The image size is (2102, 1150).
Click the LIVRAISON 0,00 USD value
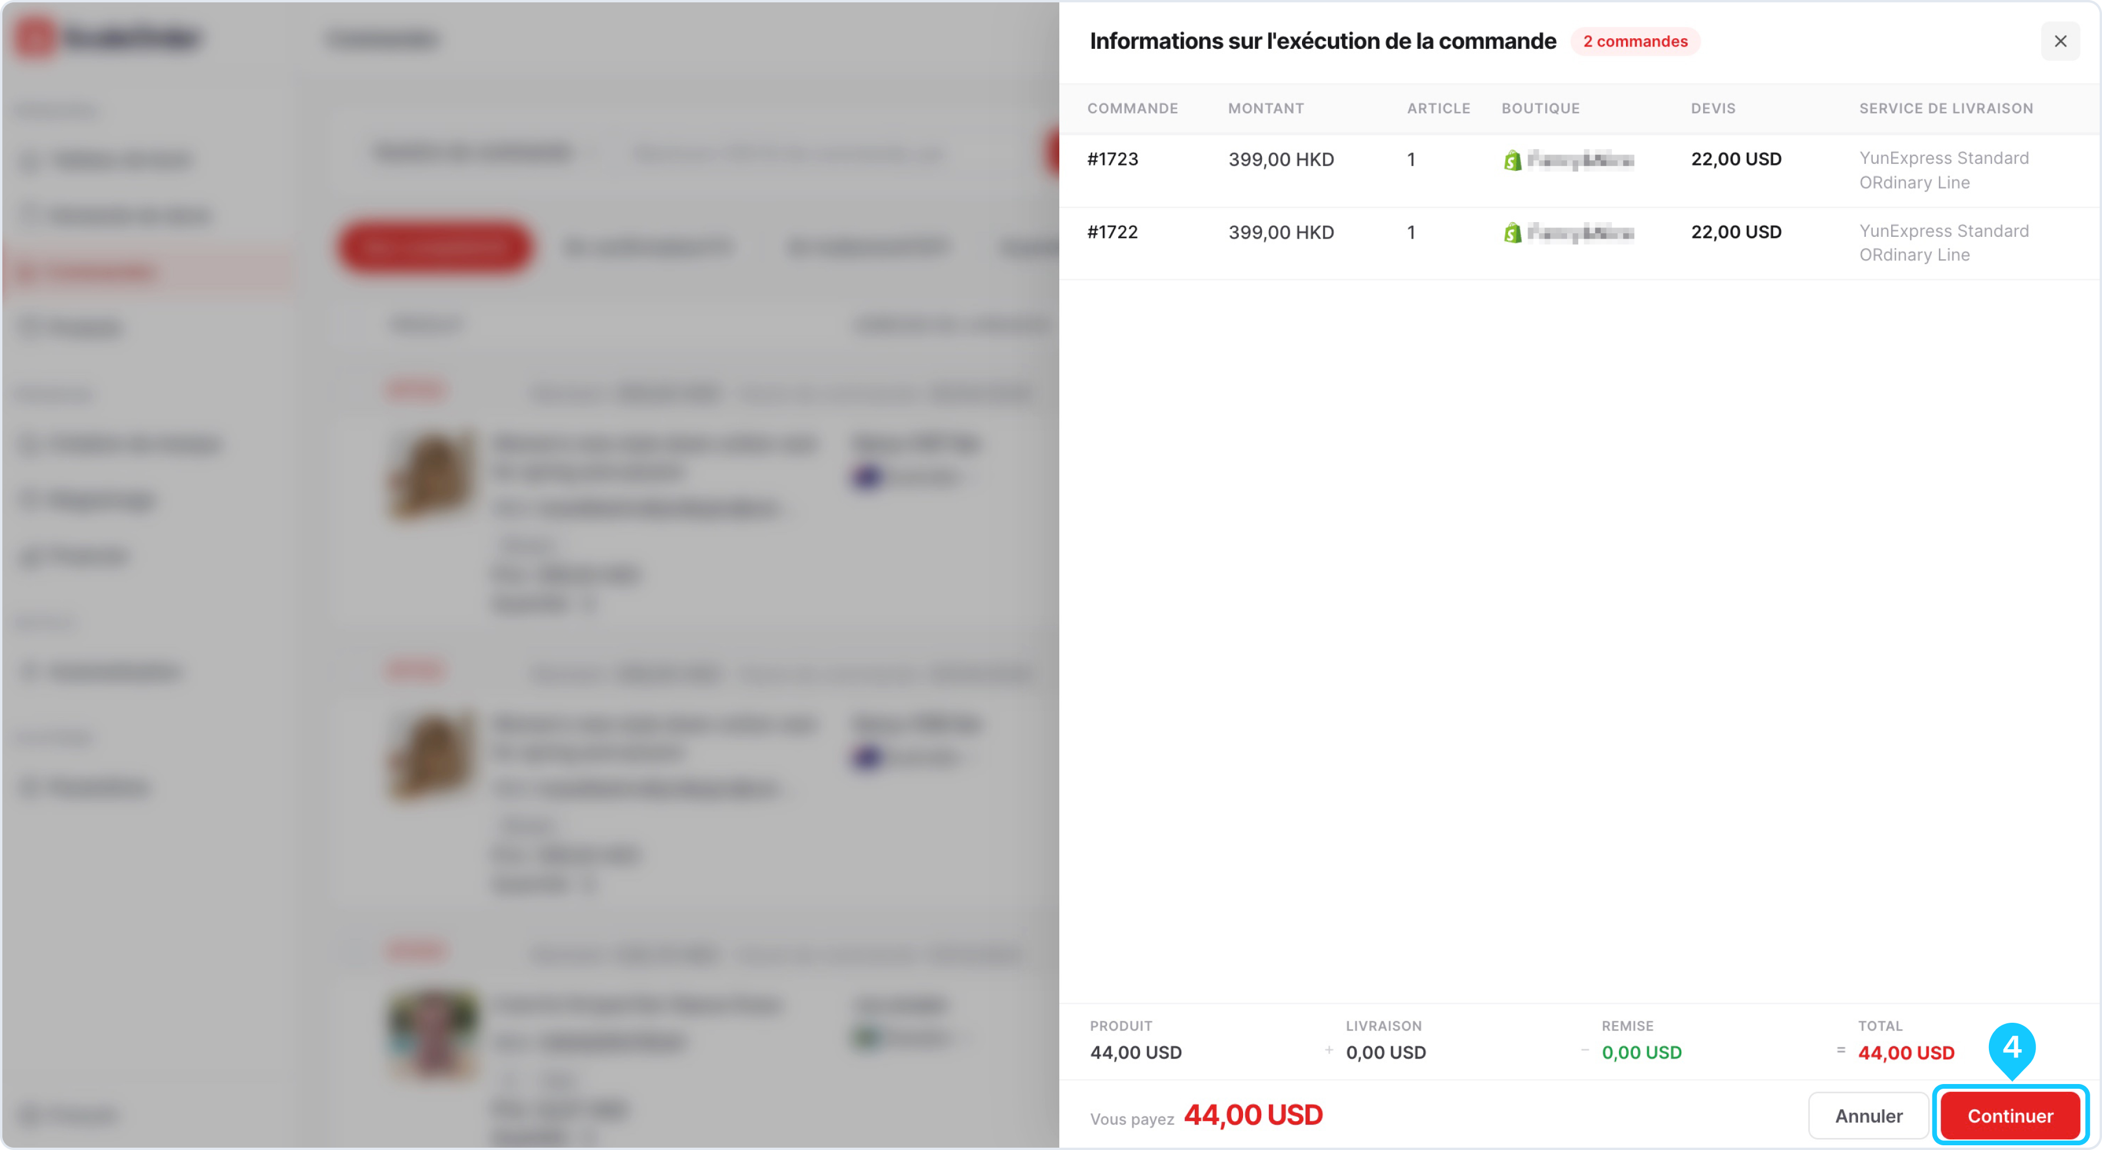[1386, 1052]
